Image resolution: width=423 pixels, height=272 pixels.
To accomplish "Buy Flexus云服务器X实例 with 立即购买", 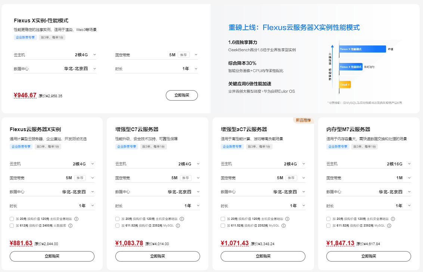I will (x=52, y=256).
